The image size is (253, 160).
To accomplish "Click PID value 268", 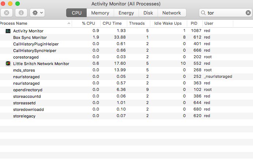I will pos(197,70).
